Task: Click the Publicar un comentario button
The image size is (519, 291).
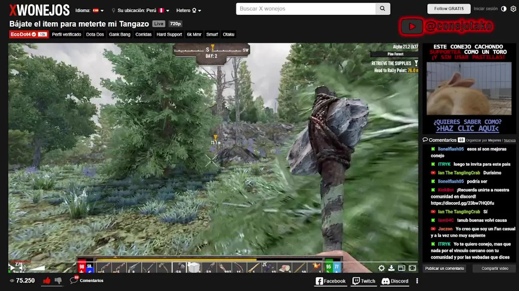Action: [444, 268]
